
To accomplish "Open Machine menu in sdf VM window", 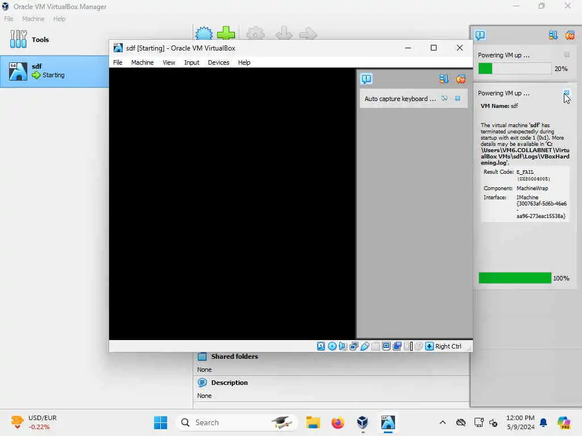I will (142, 62).
